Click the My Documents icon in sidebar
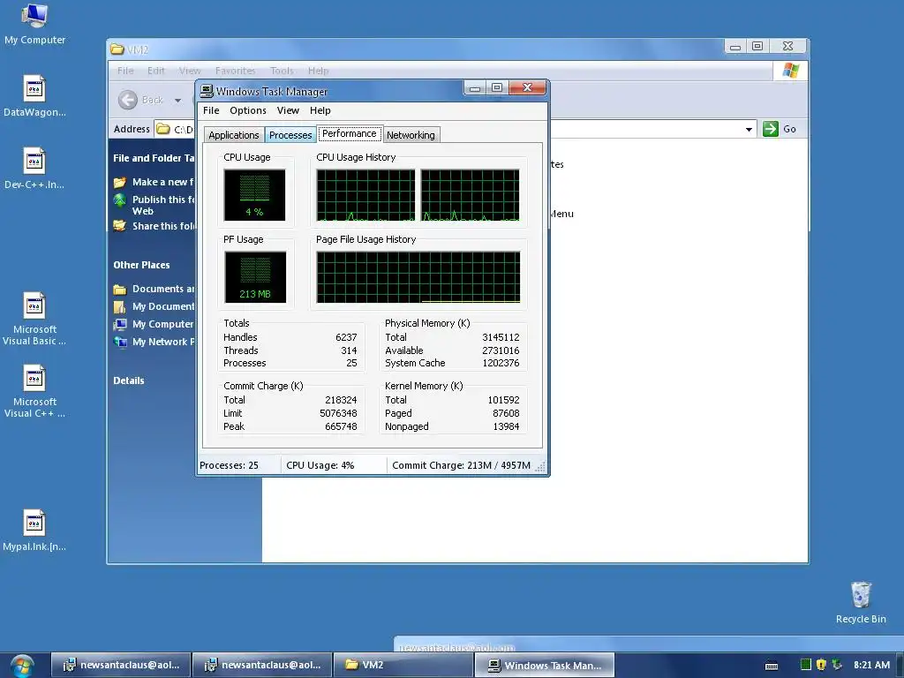This screenshot has width=904, height=678. (x=120, y=306)
